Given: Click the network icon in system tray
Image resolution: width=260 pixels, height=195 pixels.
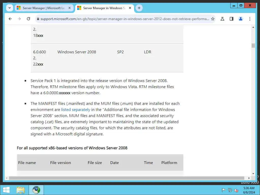Looking at the screenshot, I should point(230,190).
